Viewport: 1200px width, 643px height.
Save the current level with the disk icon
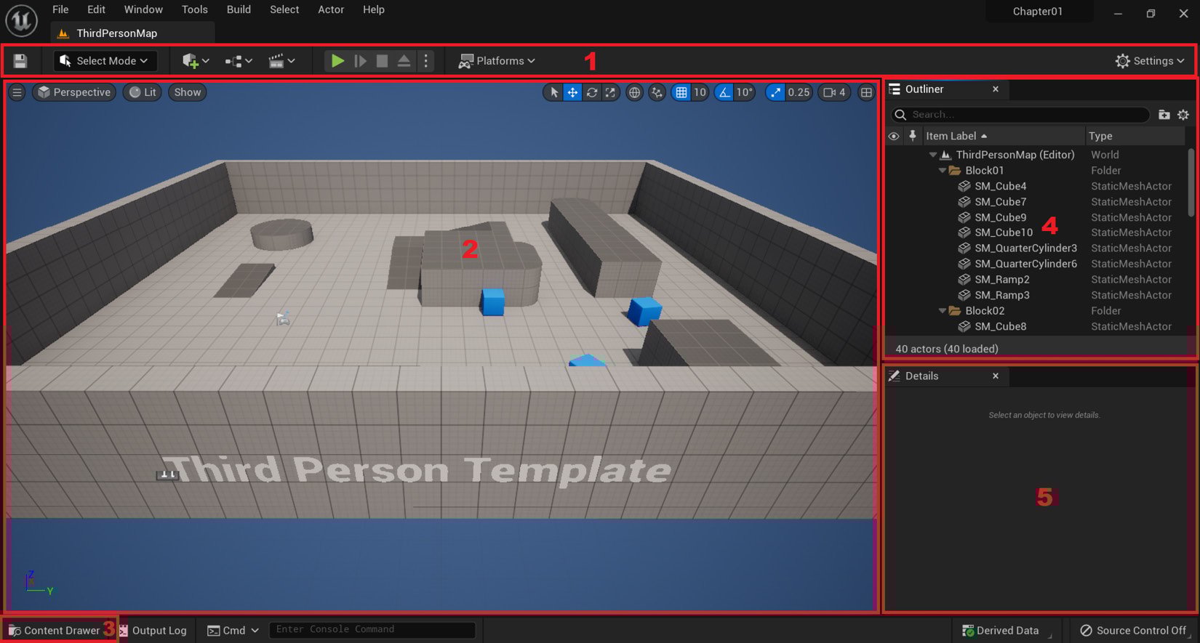(20, 61)
